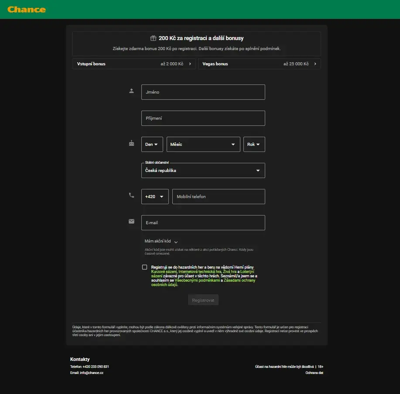Viewport: 400px width, 394px height.
Task: Open the Den day dropdown
Action: point(152,145)
